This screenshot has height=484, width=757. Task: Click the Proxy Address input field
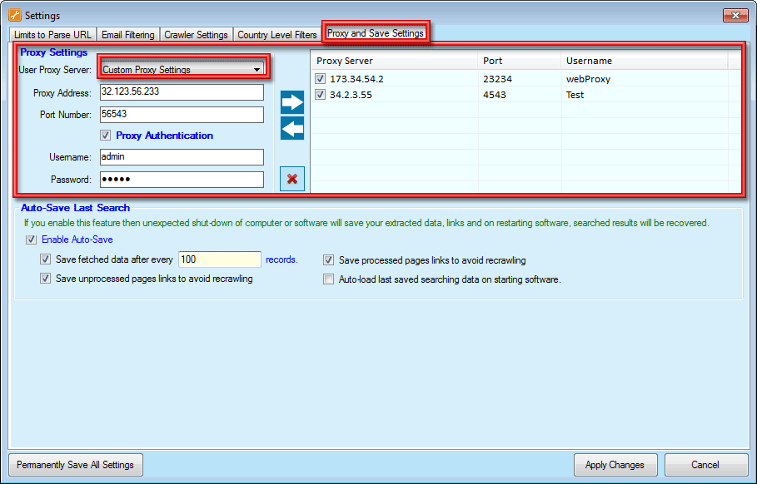[181, 92]
